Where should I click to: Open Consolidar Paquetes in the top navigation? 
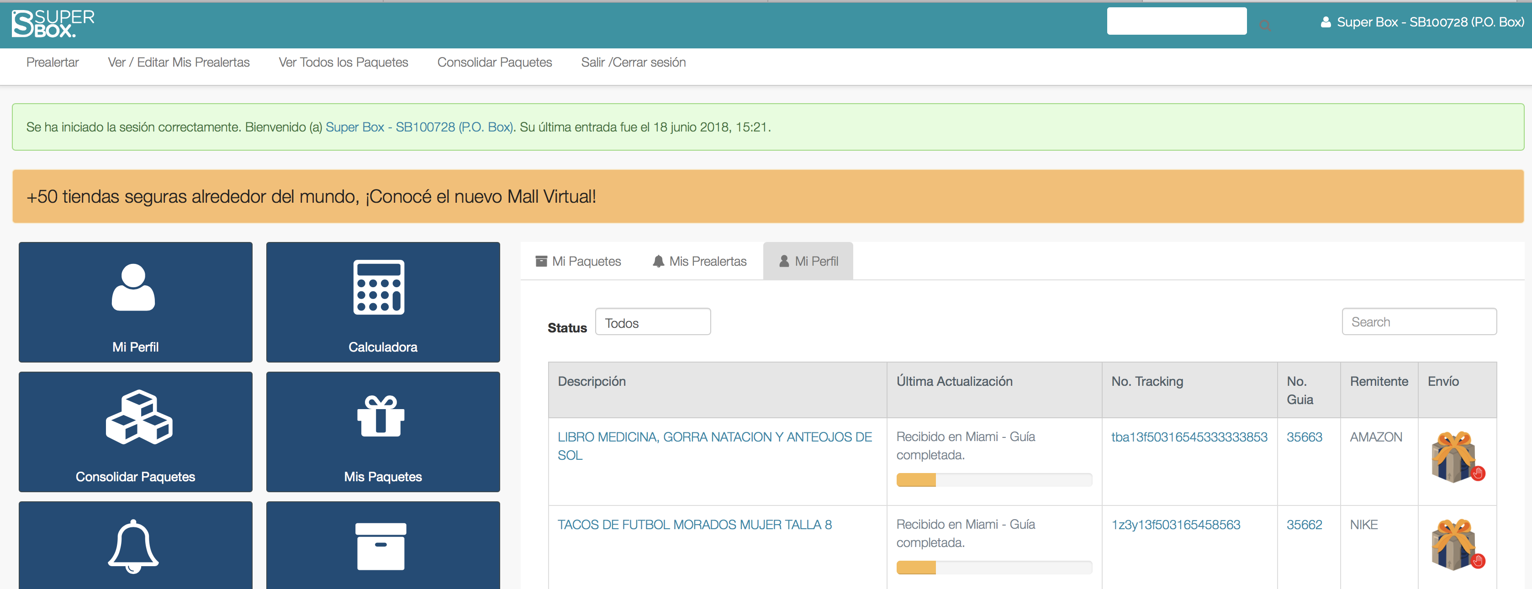[495, 63]
